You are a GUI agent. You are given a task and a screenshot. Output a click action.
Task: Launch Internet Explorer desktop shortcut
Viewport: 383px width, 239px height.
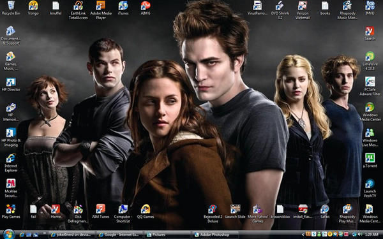[11, 163]
